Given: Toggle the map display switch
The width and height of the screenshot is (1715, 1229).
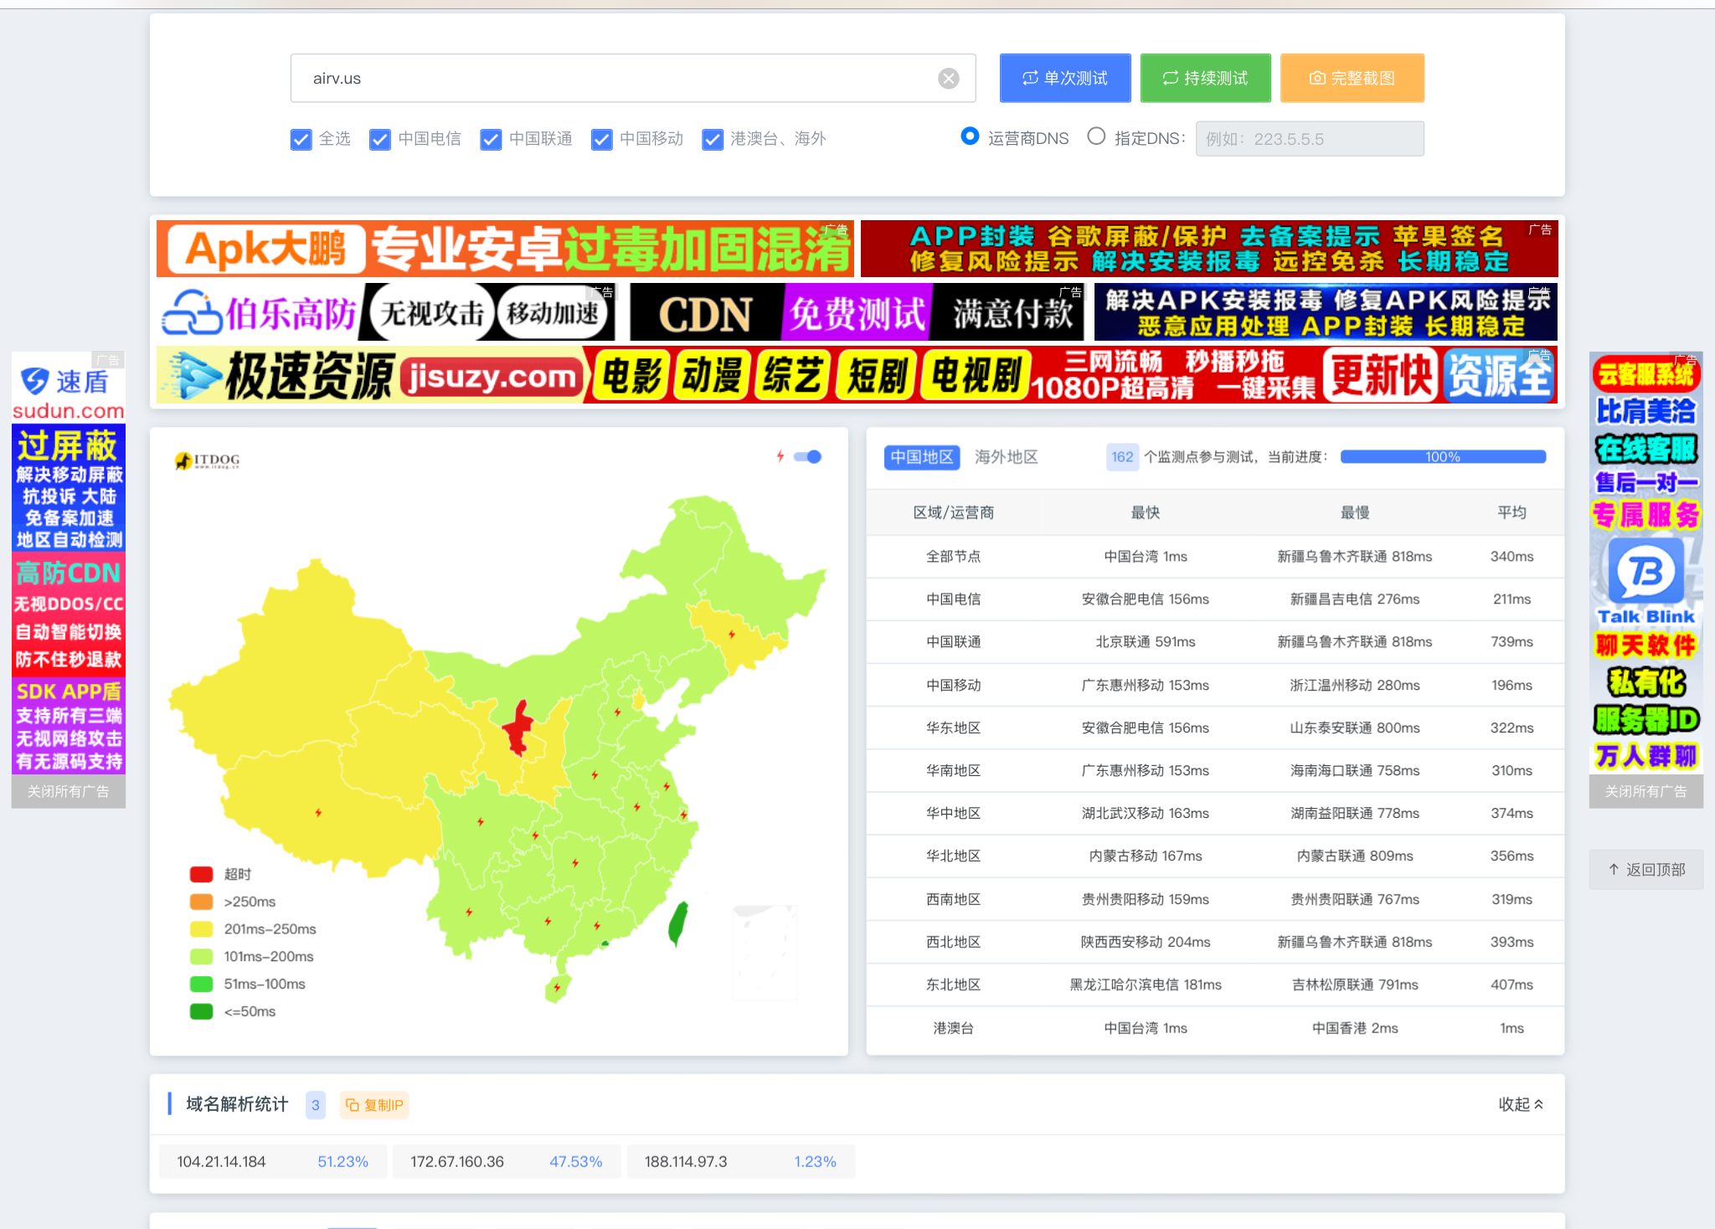Looking at the screenshot, I should pyautogui.click(x=808, y=456).
